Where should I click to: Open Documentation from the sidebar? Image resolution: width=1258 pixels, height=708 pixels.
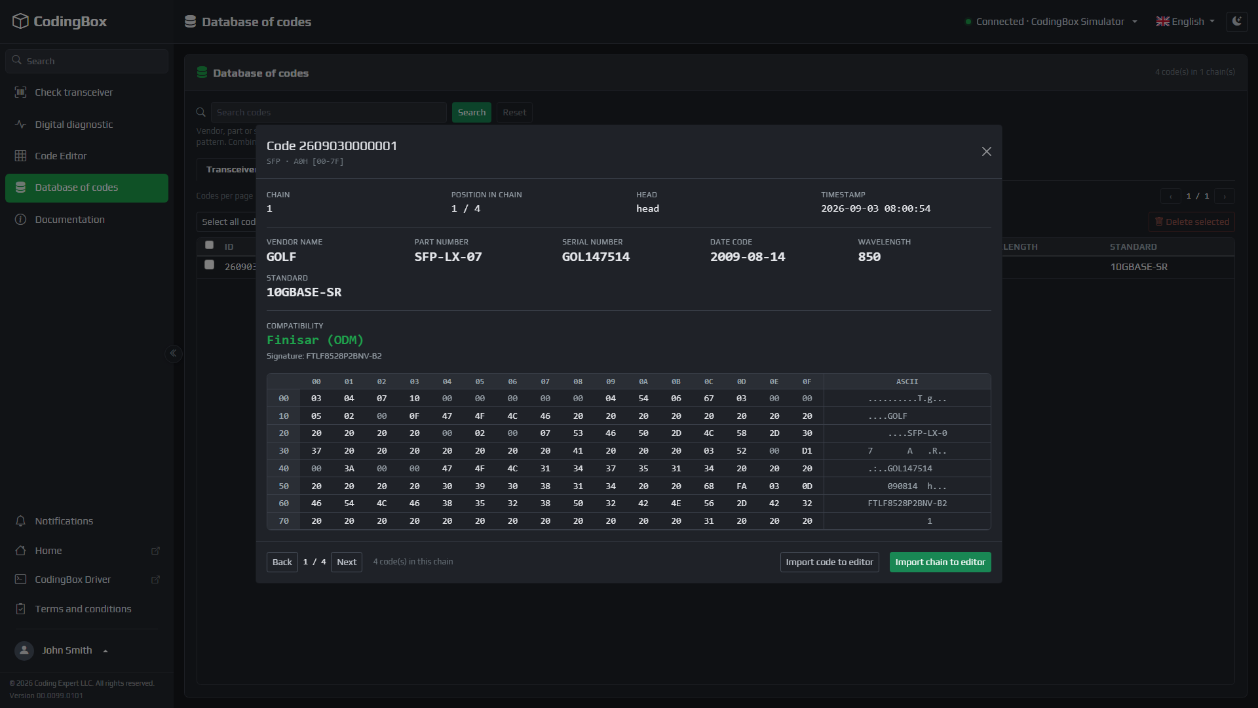click(86, 220)
